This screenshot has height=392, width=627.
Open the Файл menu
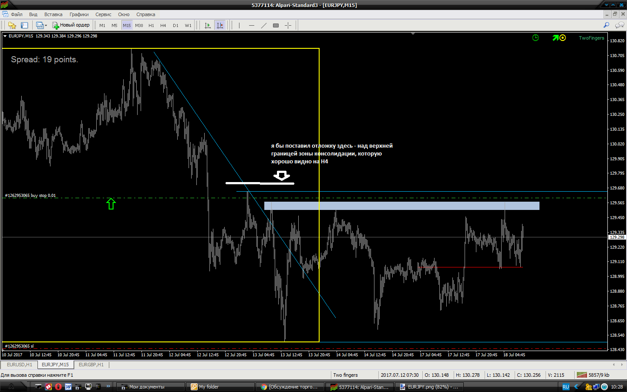(x=17, y=14)
